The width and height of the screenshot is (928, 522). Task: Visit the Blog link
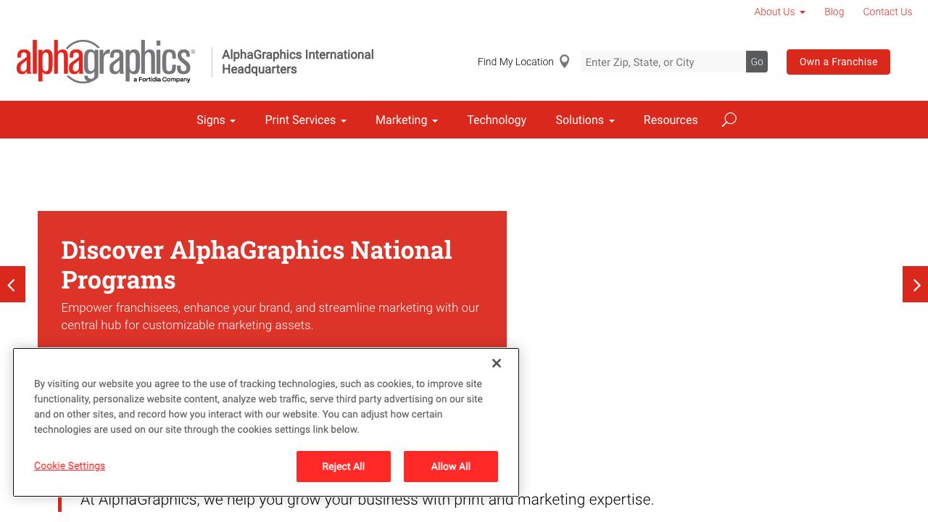point(834,12)
